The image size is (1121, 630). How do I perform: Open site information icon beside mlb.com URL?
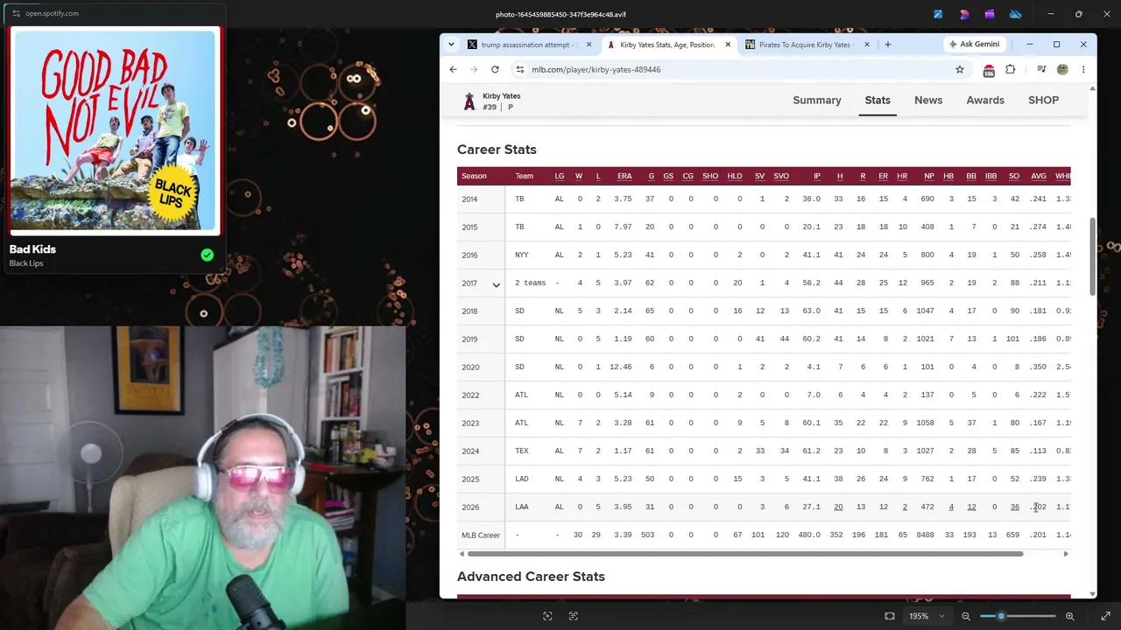tap(520, 69)
